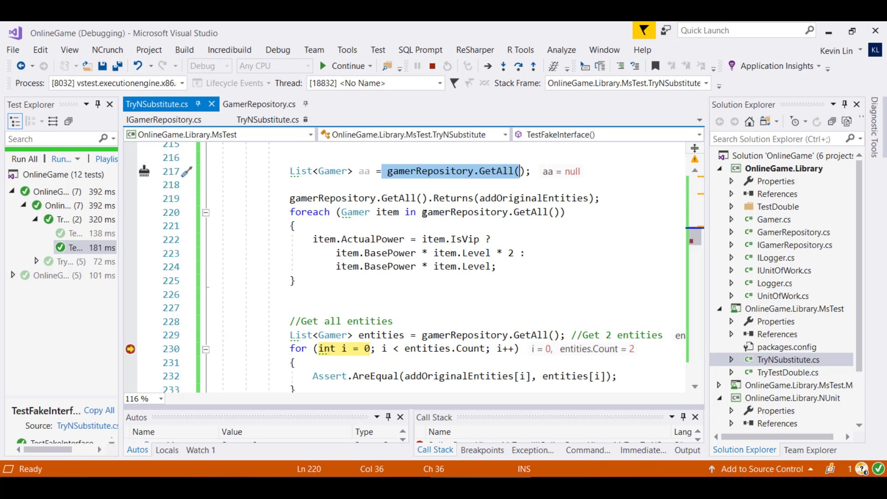Click the Step Out icon
The height and width of the screenshot is (499, 887).
point(533,66)
